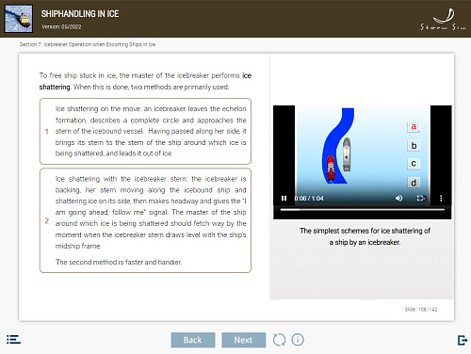
Task: Click the grey icebound ship in video
Action: click(347, 154)
